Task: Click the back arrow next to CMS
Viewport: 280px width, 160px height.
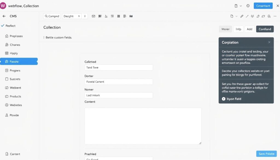Action: [x=4, y=16]
